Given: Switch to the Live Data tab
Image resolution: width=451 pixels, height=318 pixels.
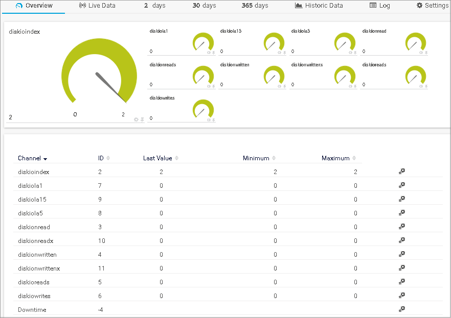Looking at the screenshot, I should click(x=97, y=6).
